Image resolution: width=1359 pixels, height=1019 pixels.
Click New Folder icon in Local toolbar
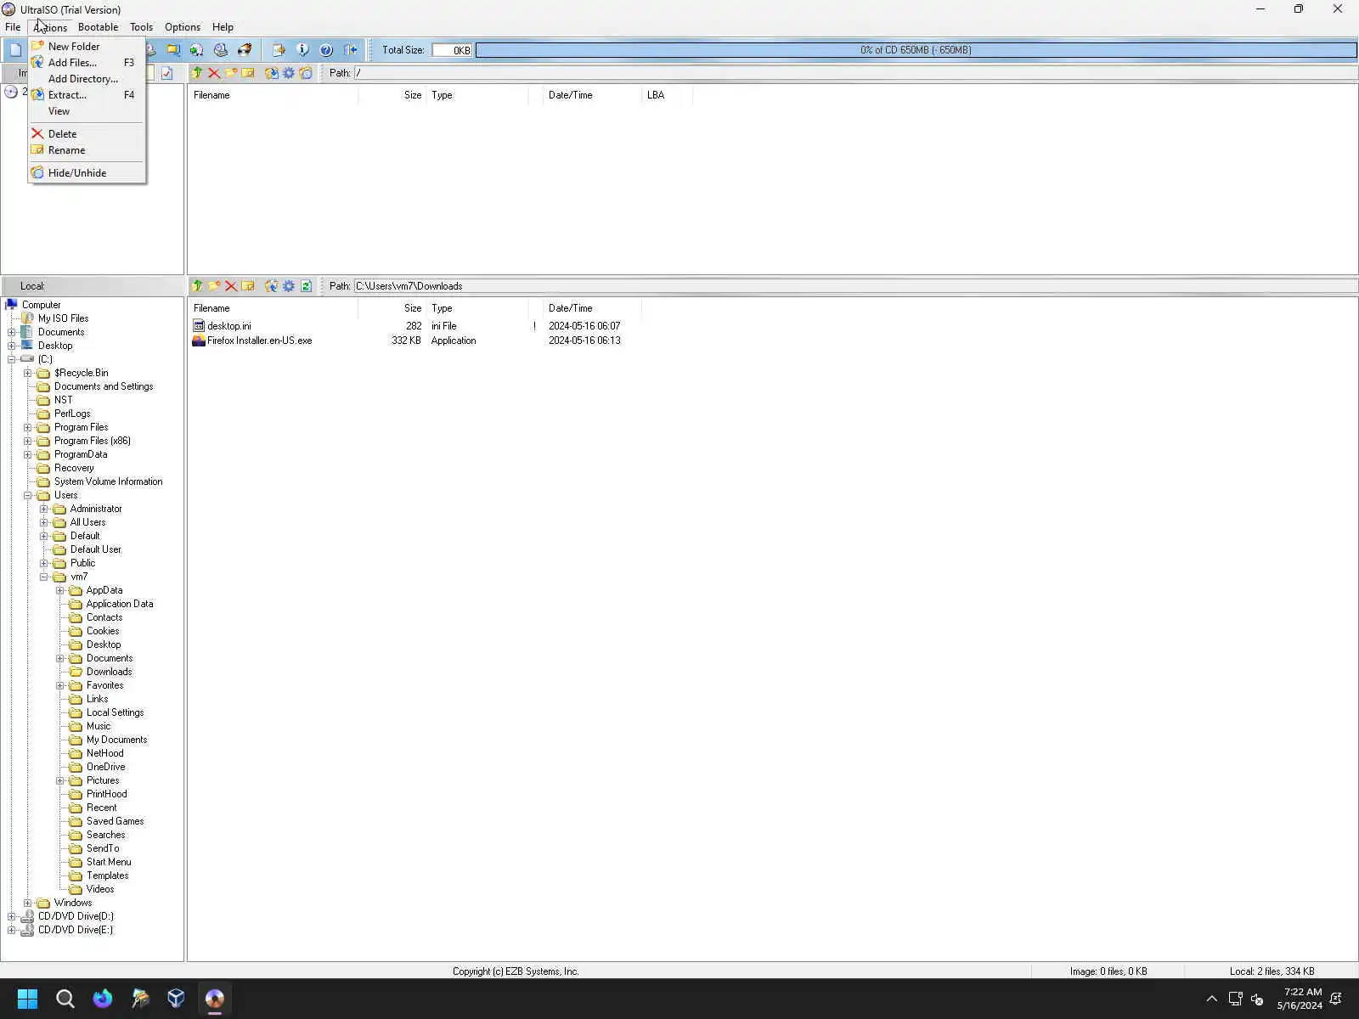(x=214, y=286)
